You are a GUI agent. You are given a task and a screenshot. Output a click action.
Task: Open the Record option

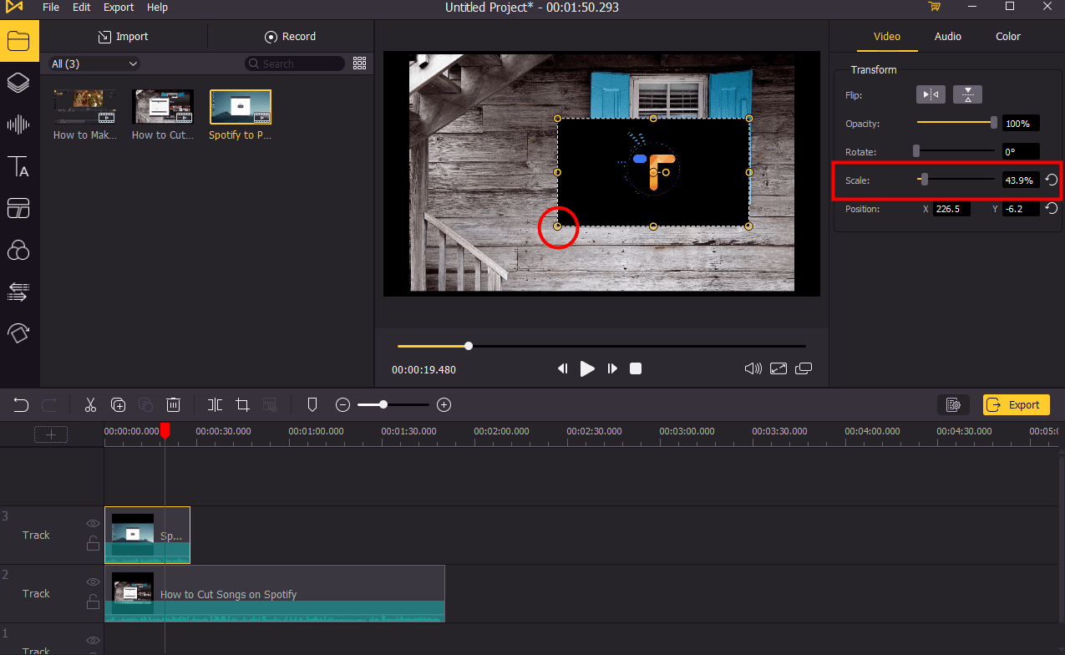point(290,36)
